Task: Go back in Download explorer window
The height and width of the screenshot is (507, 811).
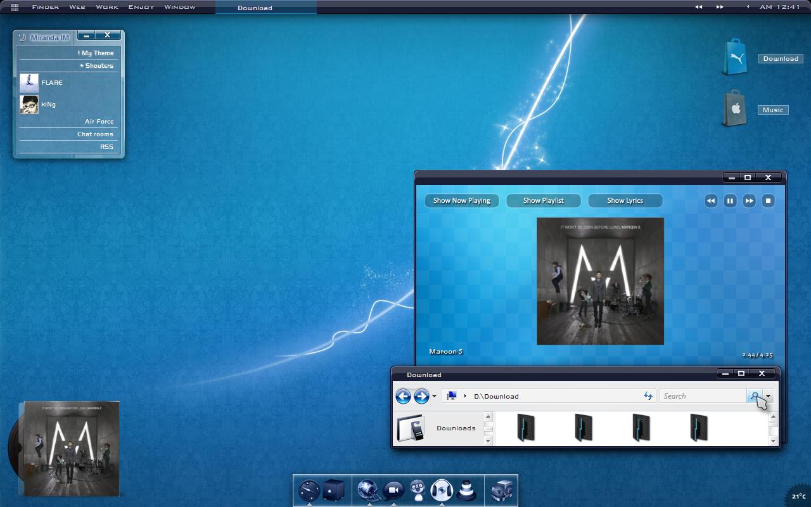Action: tap(403, 397)
